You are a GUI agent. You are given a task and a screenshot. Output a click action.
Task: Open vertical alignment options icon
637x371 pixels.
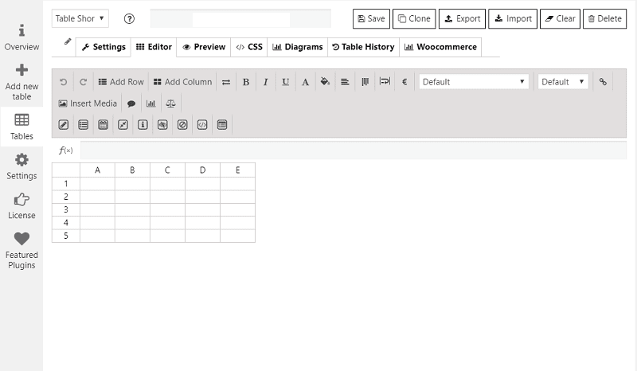click(x=365, y=82)
